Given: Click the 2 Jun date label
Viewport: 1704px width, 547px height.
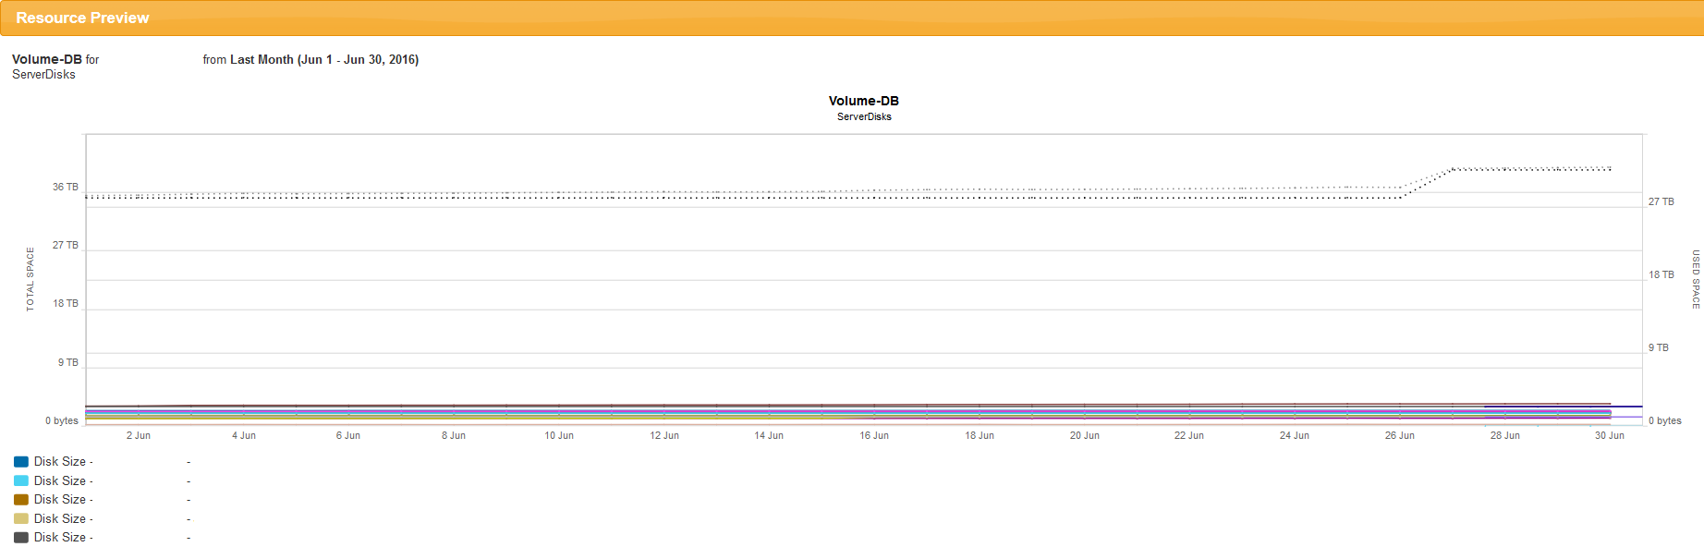Looking at the screenshot, I should [x=139, y=436].
